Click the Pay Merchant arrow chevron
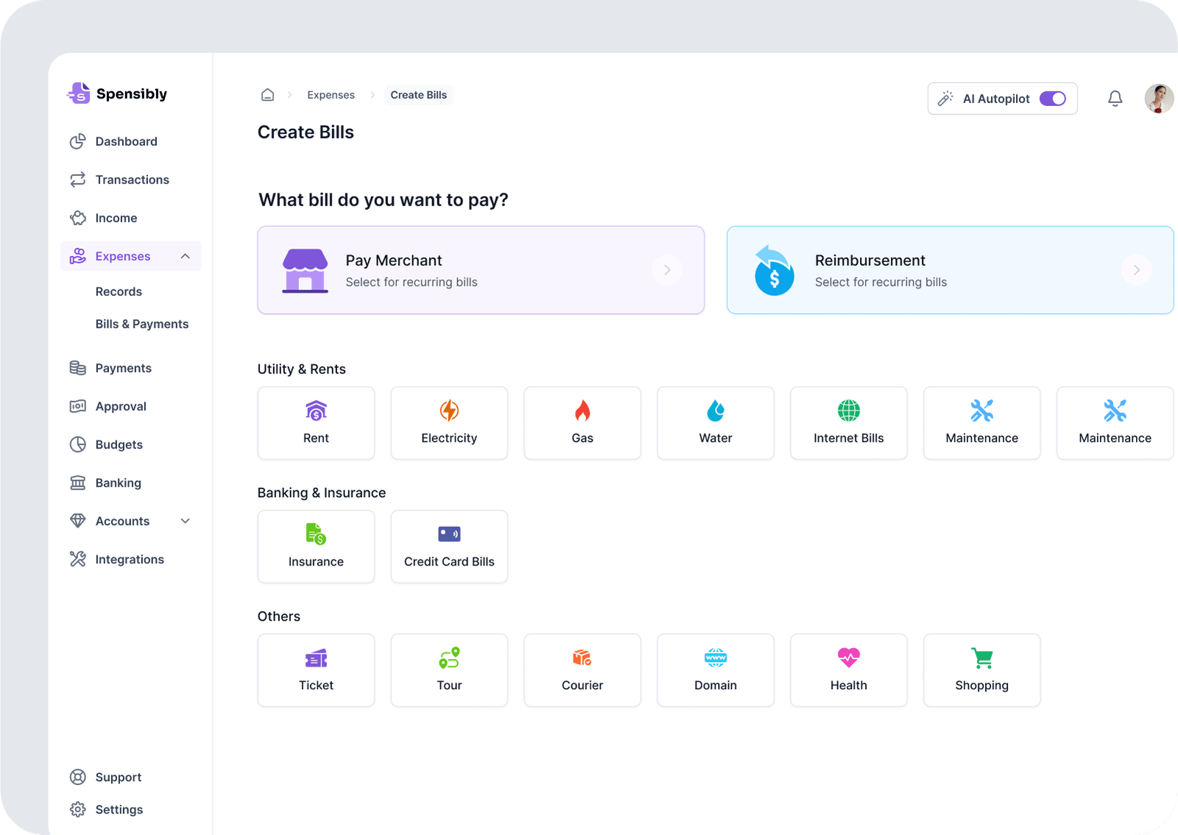Image resolution: width=1178 pixels, height=835 pixels. point(667,270)
